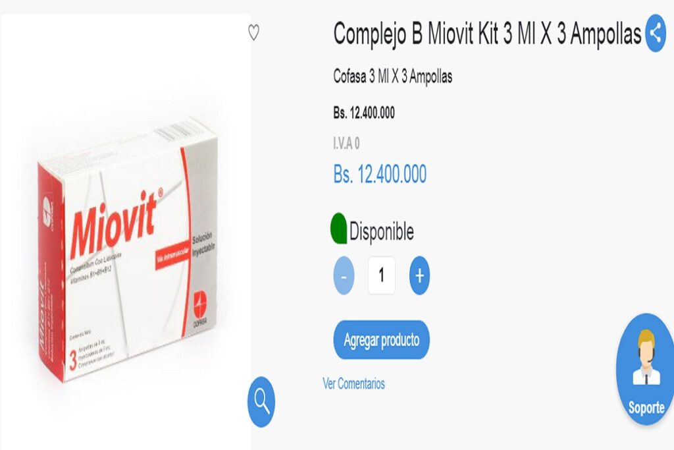
Task: Click the Cofasa 3 Ml X 3 Ampollas subtitle
Action: click(393, 76)
